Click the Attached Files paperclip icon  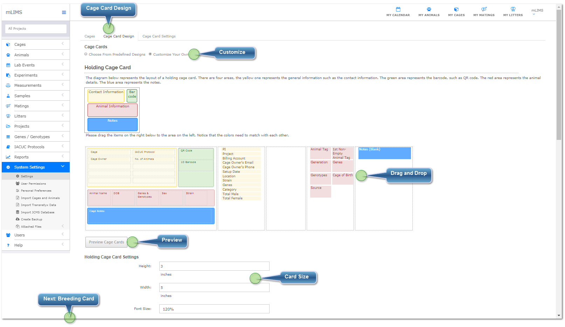[x=18, y=226]
